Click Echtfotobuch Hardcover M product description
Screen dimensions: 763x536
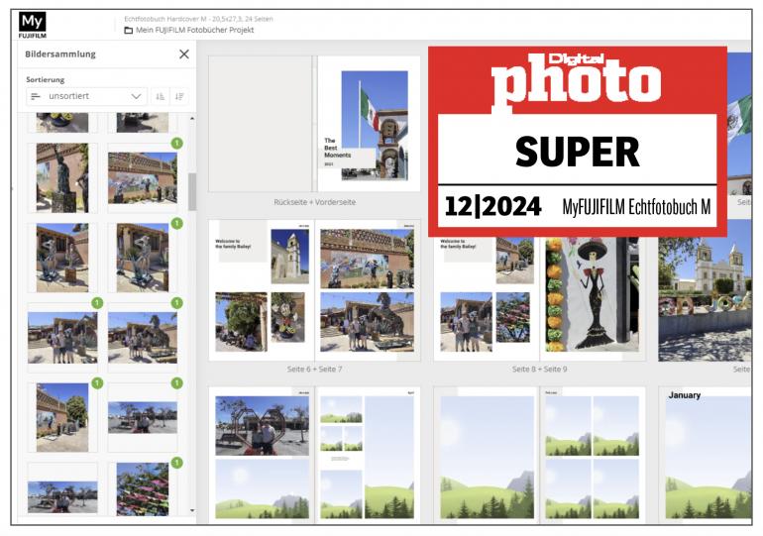(x=198, y=19)
